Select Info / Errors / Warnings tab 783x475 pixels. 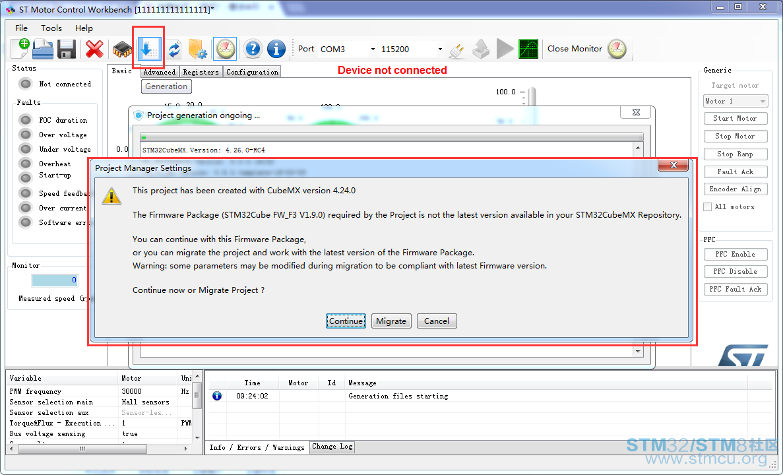coord(257,447)
